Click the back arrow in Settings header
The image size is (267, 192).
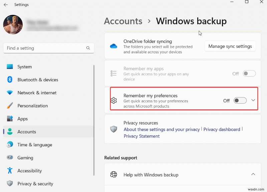point(6,5)
